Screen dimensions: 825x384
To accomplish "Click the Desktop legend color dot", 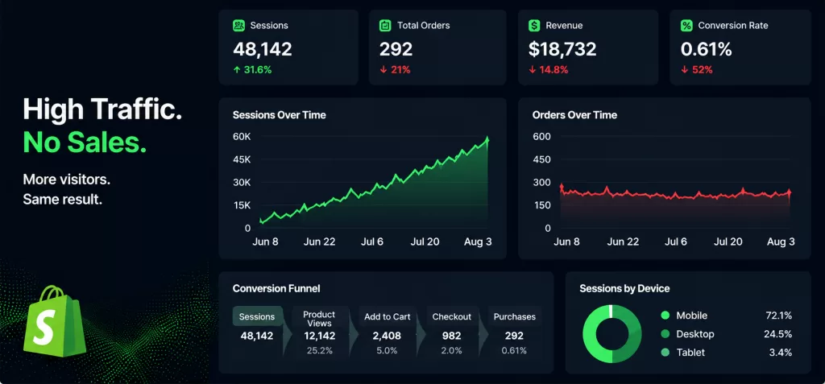I will tap(665, 334).
